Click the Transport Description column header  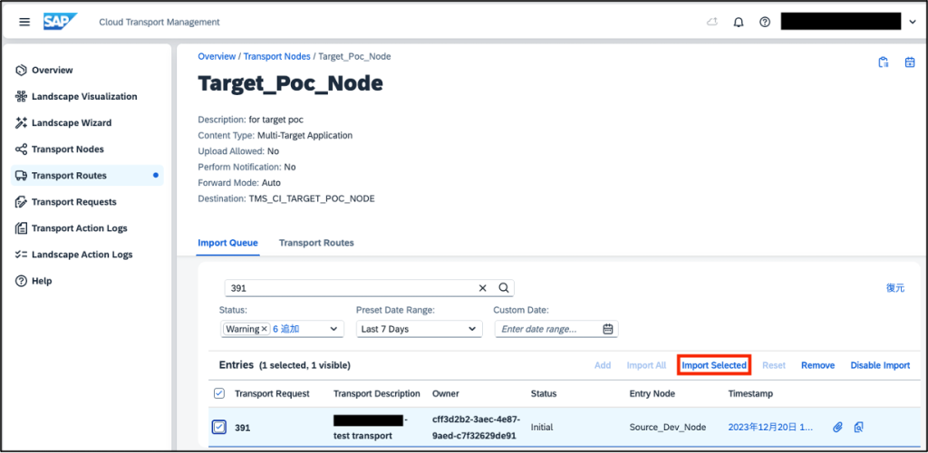[377, 394]
